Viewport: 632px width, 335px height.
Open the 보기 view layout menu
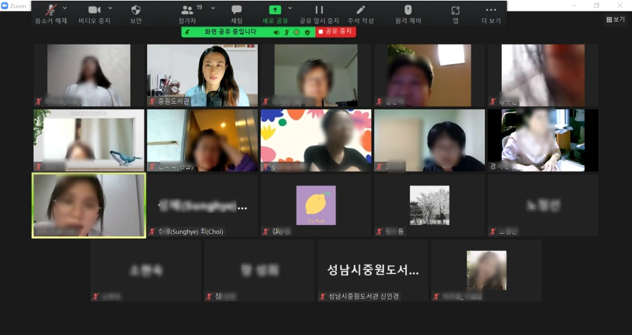(x=616, y=20)
